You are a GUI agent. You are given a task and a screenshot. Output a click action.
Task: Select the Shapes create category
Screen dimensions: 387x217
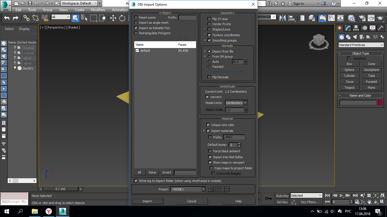pos(348,37)
